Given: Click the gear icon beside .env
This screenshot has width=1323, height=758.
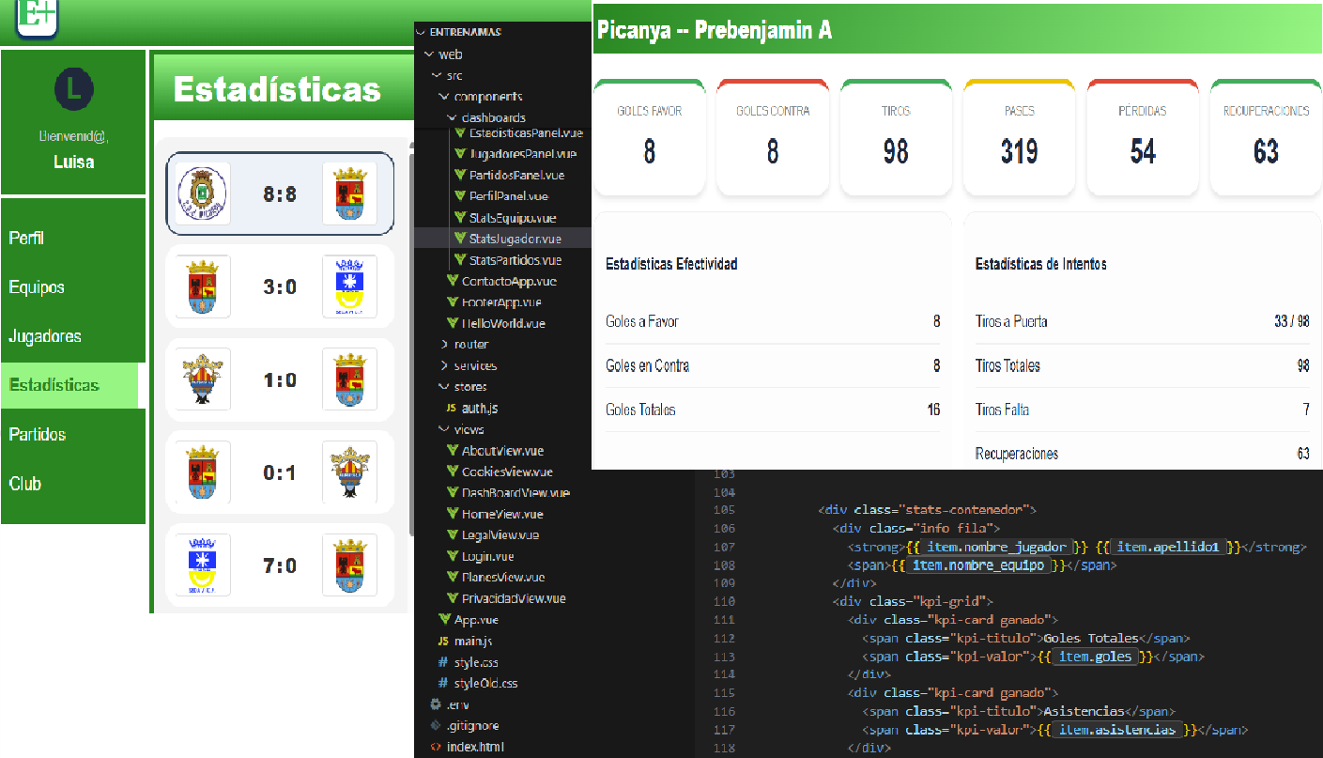Looking at the screenshot, I should pyautogui.click(x=436, y=704).
